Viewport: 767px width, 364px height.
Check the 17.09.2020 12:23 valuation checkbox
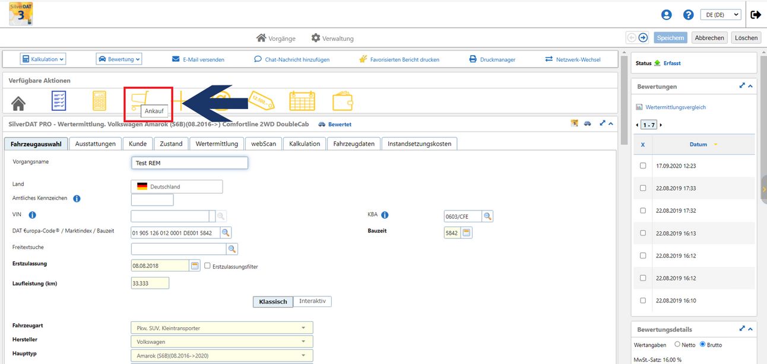[643, 166]
